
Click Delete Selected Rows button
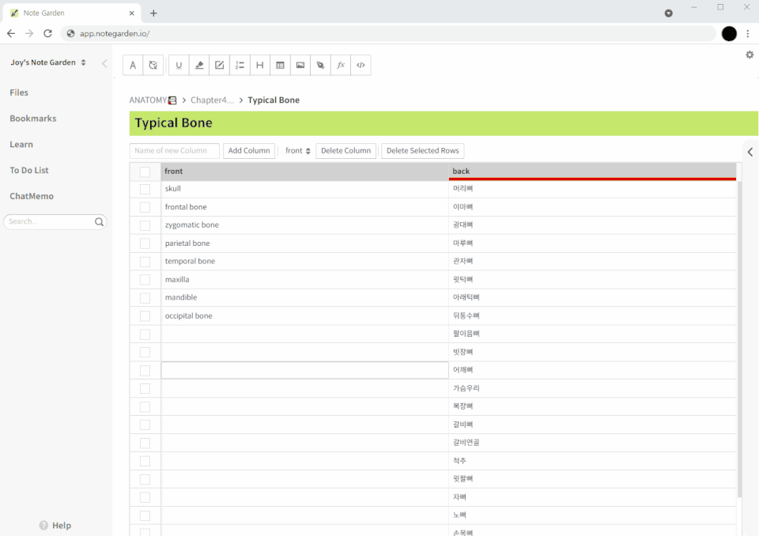422,150
